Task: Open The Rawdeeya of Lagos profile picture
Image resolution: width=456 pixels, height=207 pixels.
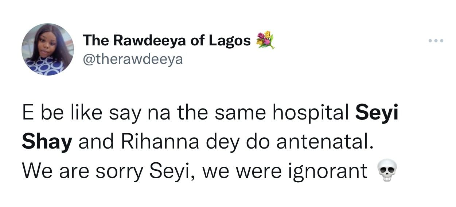Action: [x=48, y=49]
